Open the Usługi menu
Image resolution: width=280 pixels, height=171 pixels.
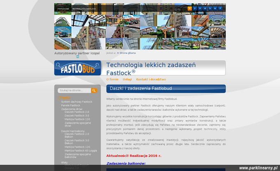coord(127,80)
